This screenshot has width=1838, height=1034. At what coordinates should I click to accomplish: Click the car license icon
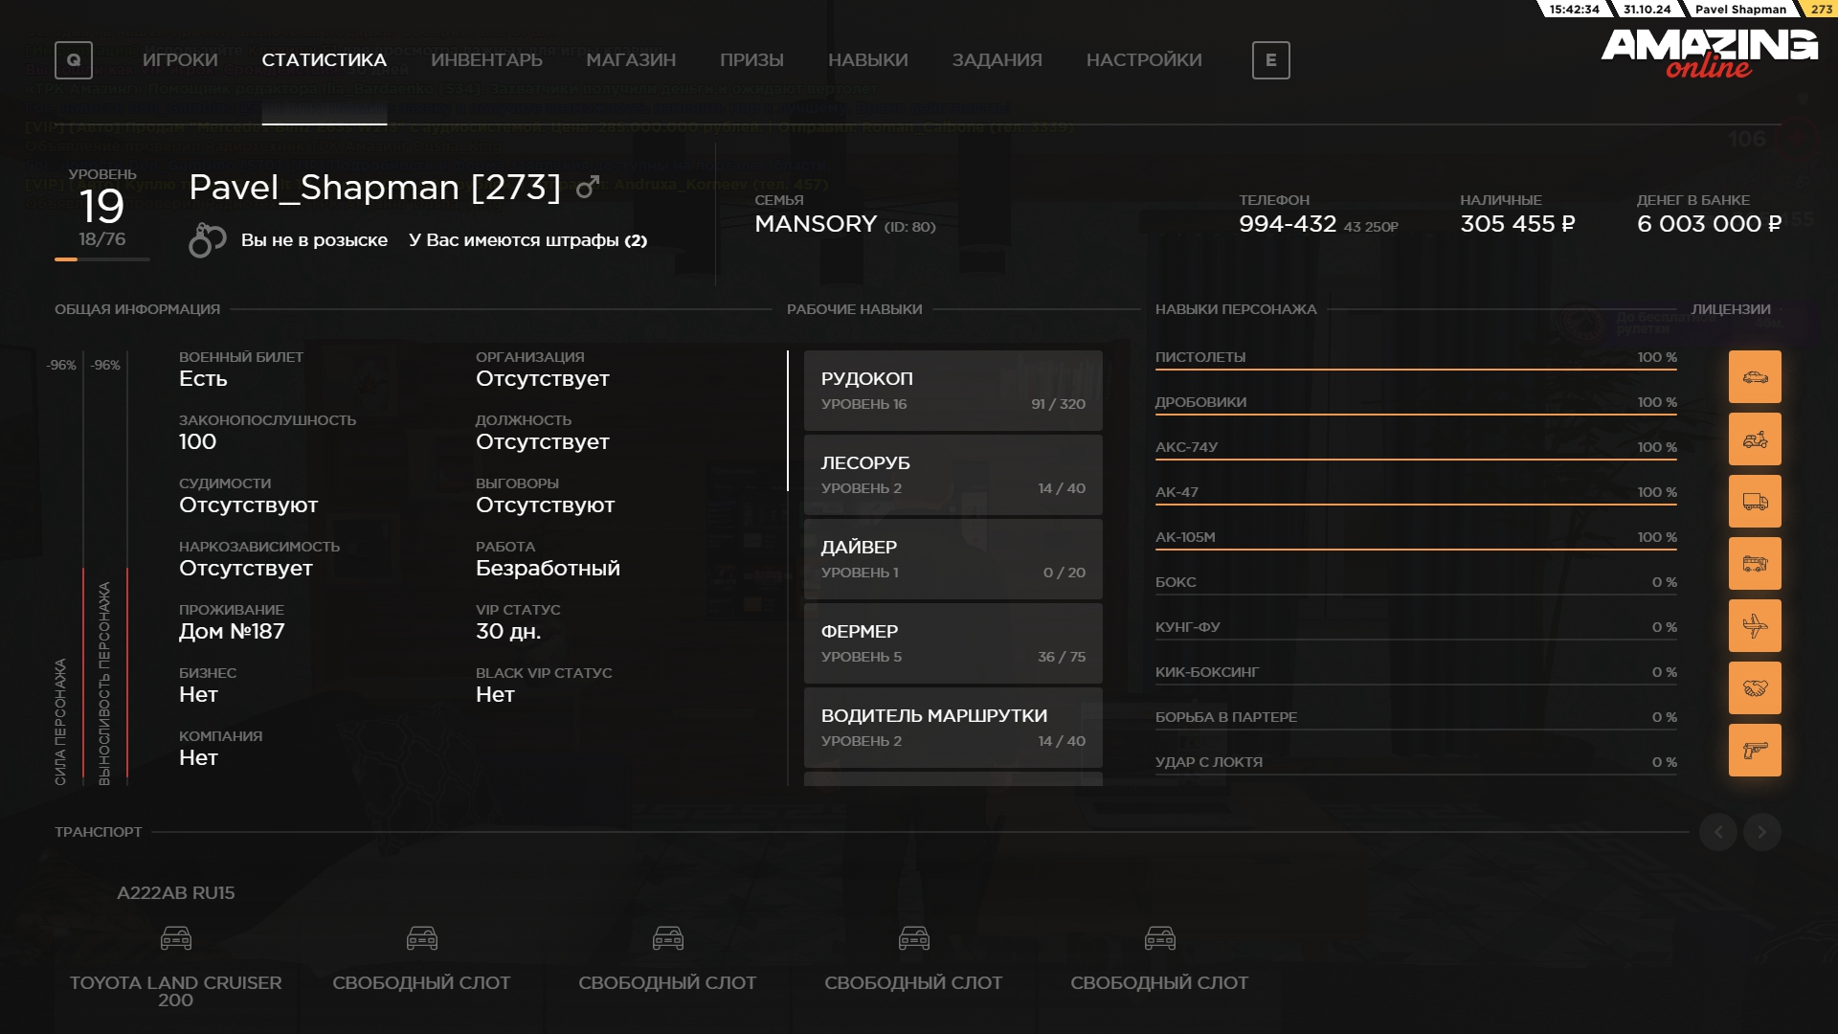click(1755, 376)
